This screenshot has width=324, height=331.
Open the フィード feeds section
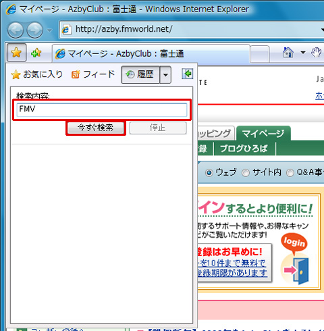pos(93,74)
